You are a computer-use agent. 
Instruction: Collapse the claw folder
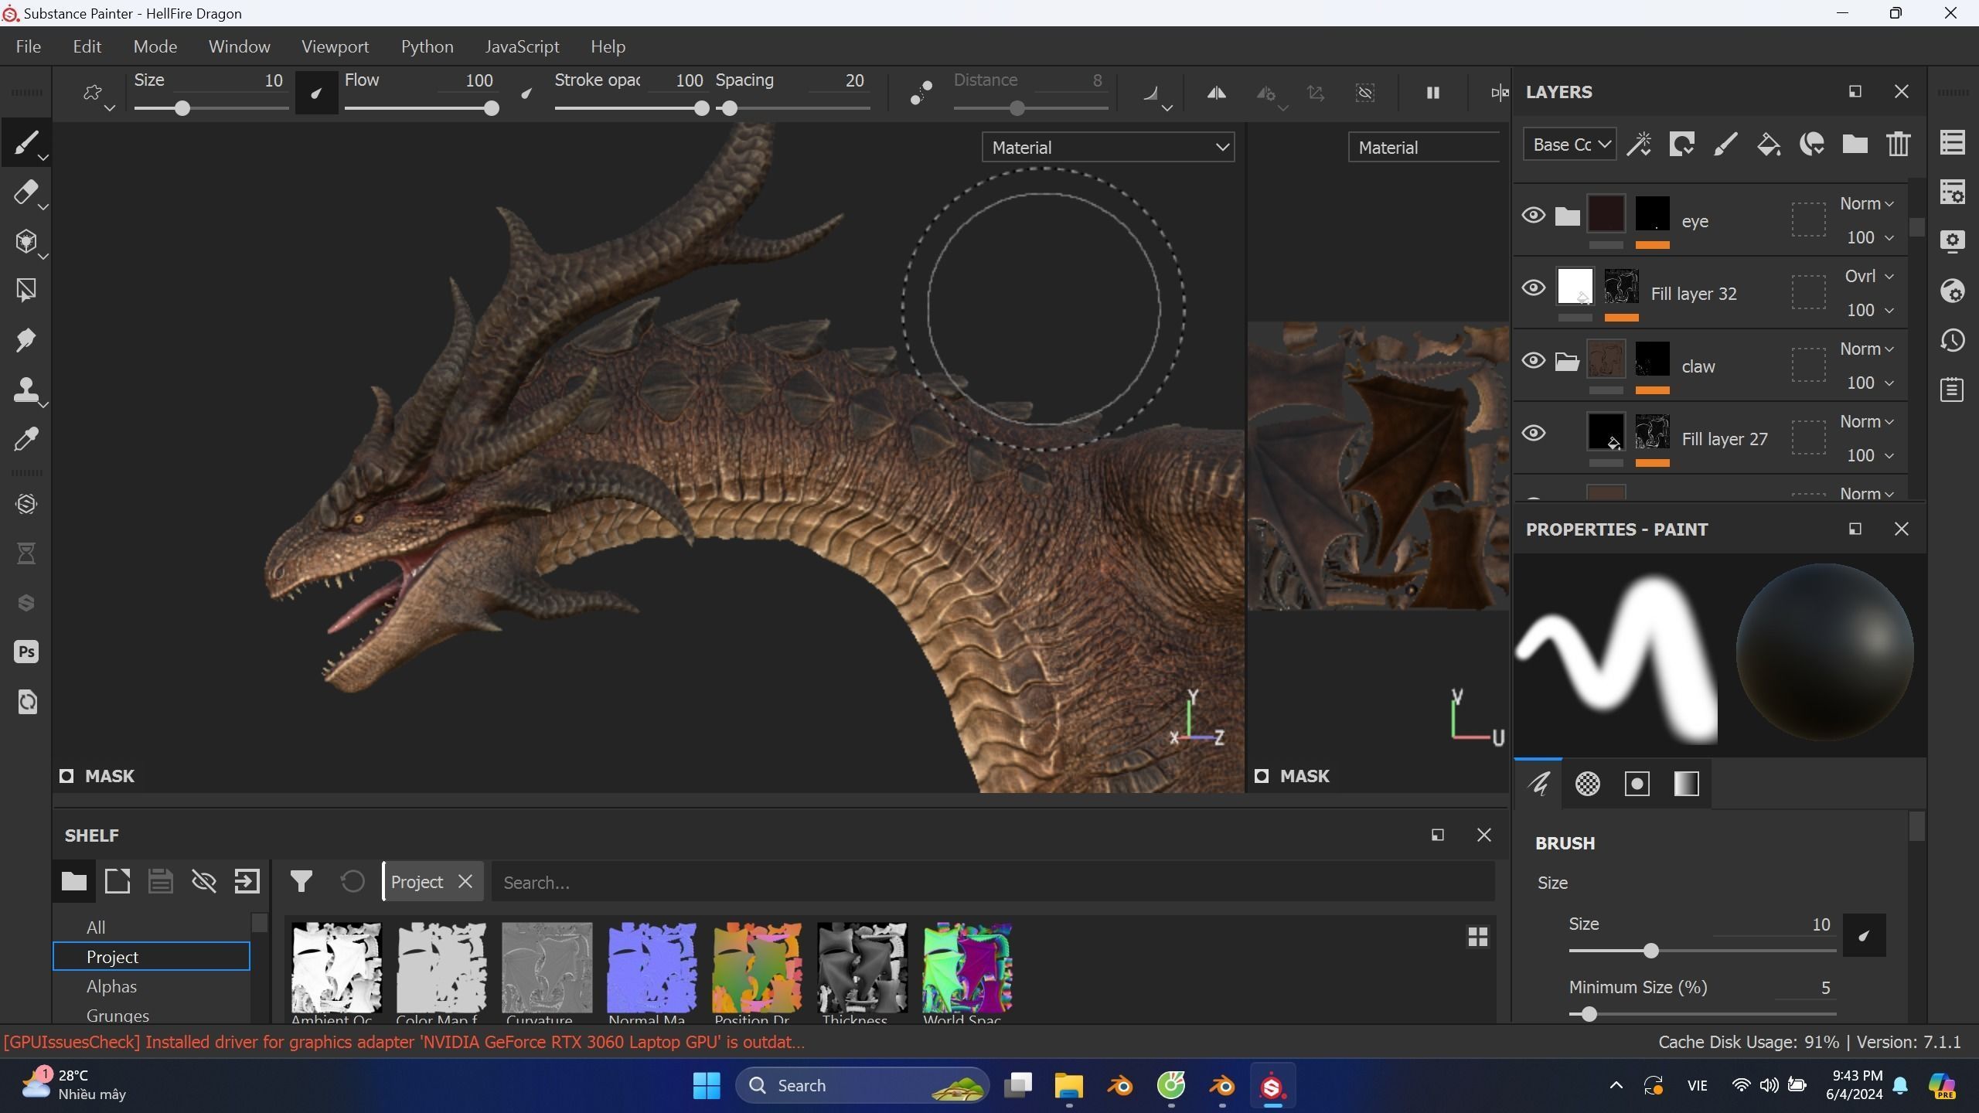click(1567, 361)
